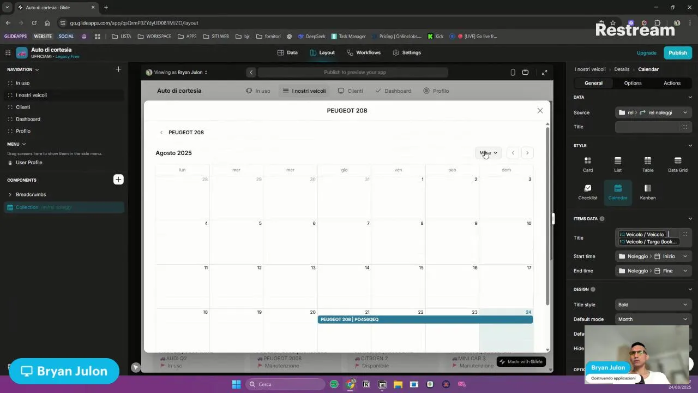Open the Default mode dropdown
The image size is (698, 393).
coord(653,319)
